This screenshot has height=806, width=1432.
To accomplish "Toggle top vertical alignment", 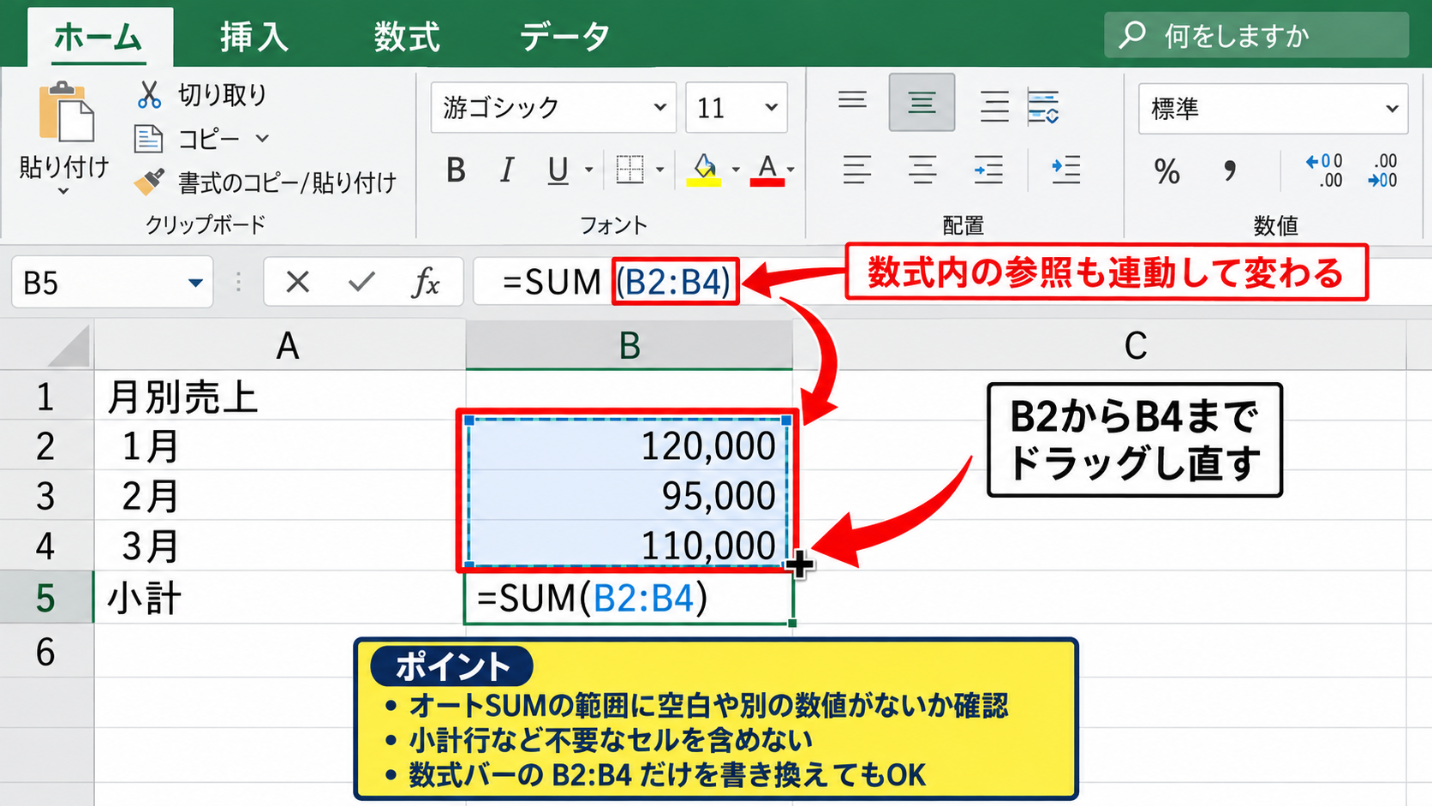I will pyautogui.click(x=852, y=100).
